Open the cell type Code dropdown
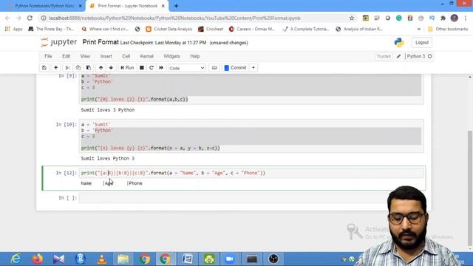 click(187, 68)
